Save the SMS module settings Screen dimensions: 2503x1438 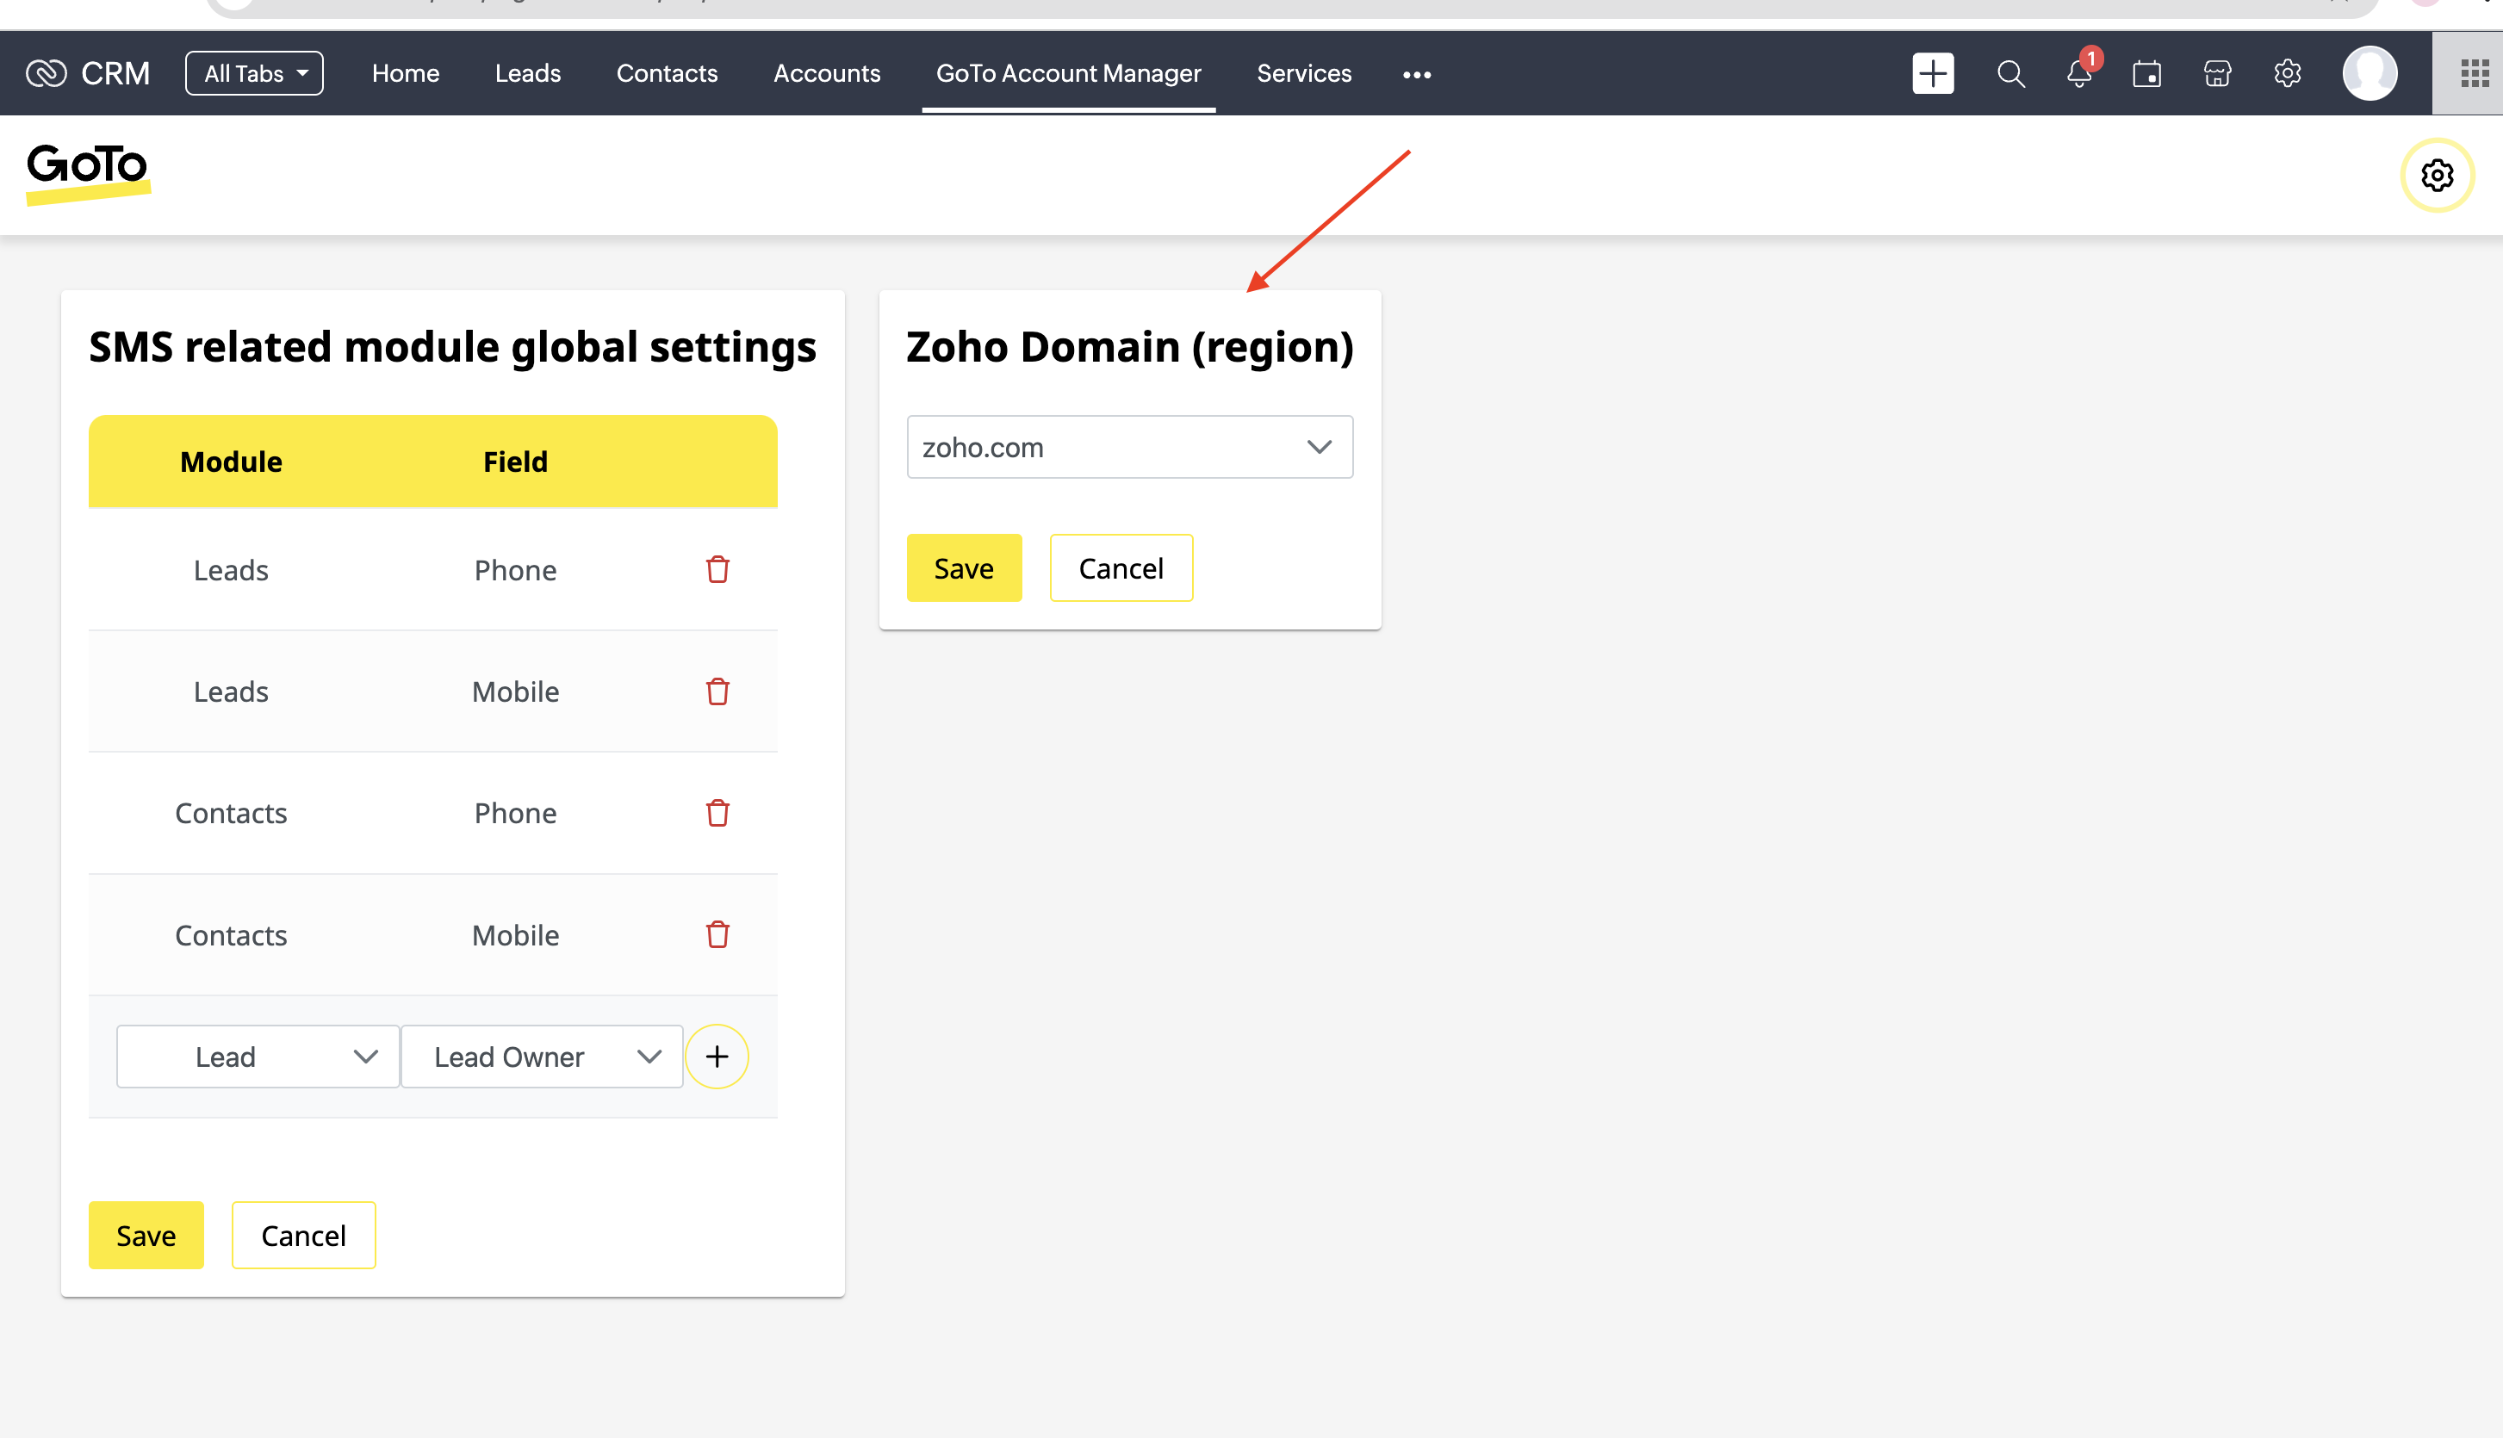point(146,1235)
